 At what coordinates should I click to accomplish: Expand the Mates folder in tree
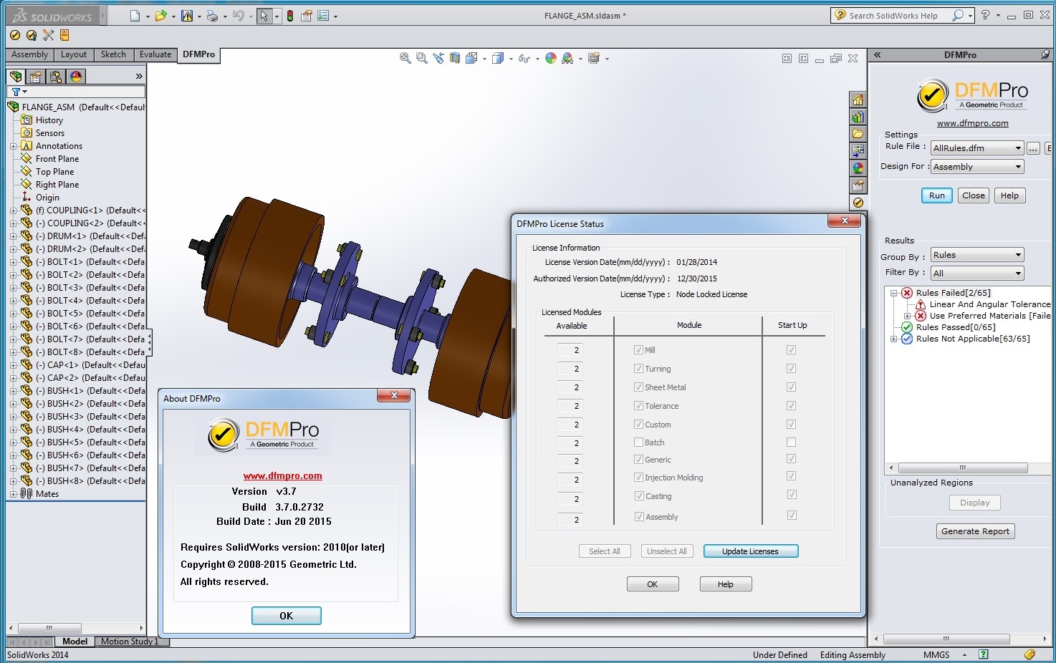(x=13, y=494)
